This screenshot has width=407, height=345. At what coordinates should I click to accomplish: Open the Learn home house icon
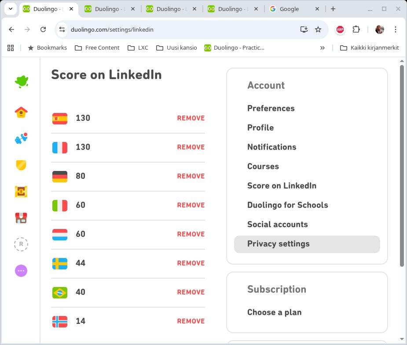point(21,113)
